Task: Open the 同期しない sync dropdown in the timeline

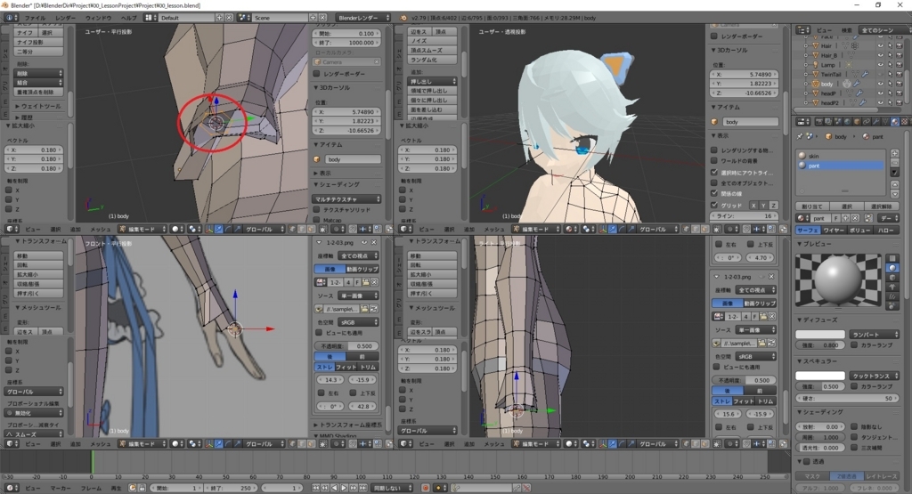Action: pyautogui.click(x=393, y=488)
